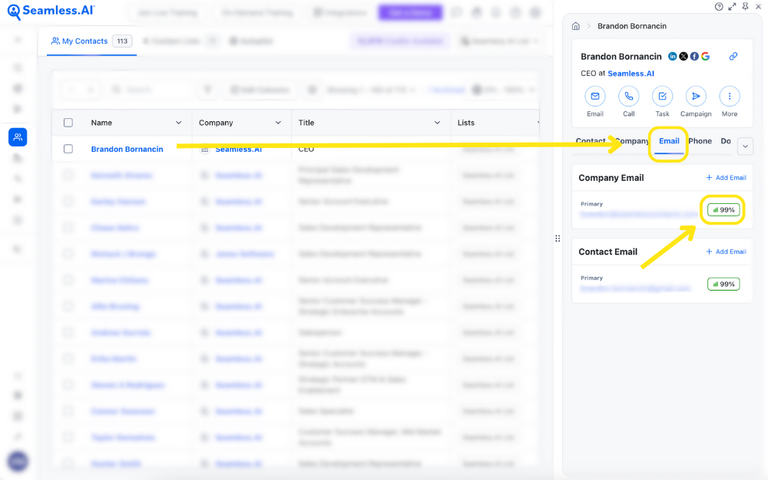Click the Google search icon beside name
The width and height of the screenshot is (768, 480).
point(705,57)
